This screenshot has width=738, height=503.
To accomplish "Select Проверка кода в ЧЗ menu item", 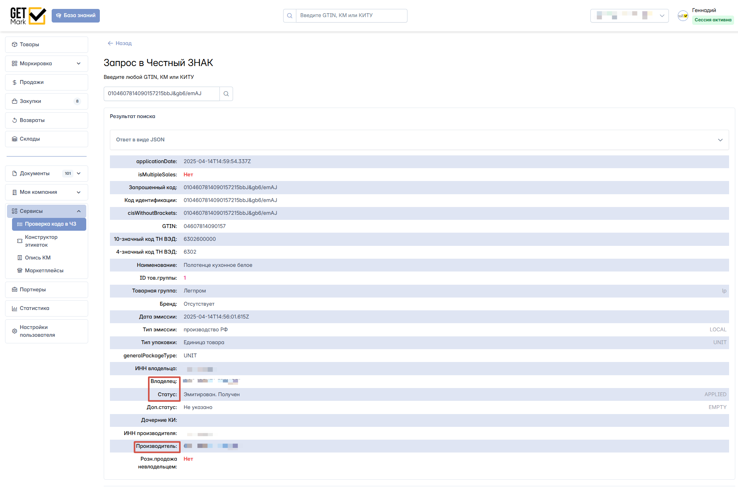I will tap(49, 224).
